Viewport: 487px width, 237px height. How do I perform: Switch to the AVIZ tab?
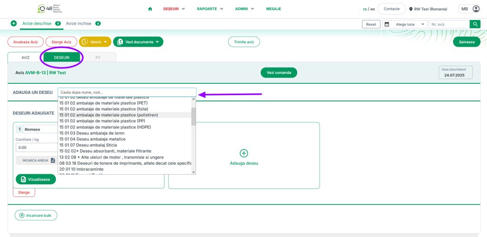pos(25,57)
